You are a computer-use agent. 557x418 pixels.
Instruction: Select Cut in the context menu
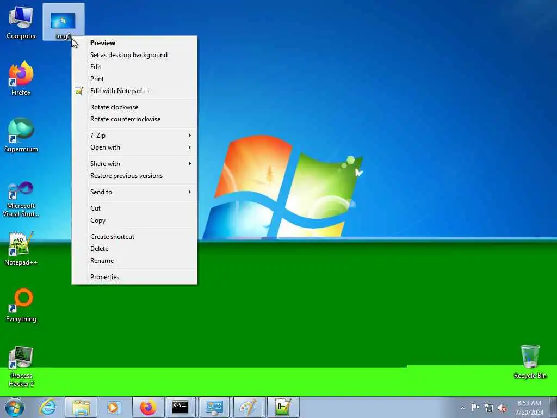[x=134, y=208]
